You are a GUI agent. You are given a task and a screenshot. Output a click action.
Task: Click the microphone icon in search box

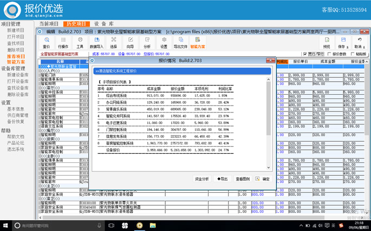[x=99, y=226]
